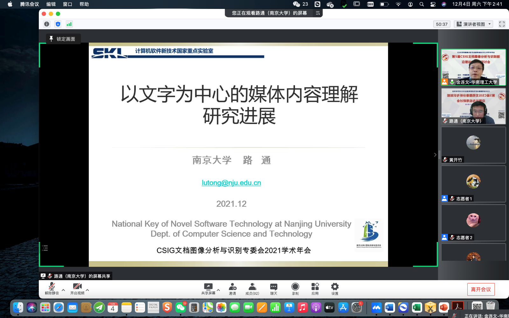
Task: Toggle the Lock Screen (锁定画面) pin
Action: (x=63, y=39)
